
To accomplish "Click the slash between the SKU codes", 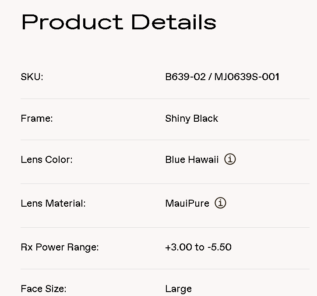I will [210, 77].
